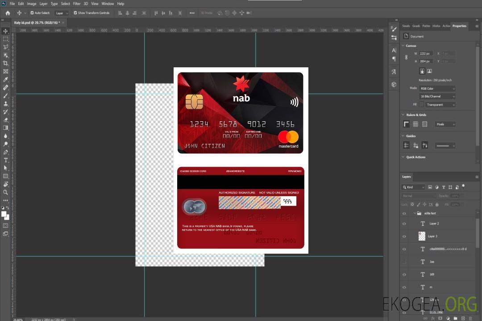The height and width of the screenshot is (321, 482).
Task: Select the Clone Stamp tool
Action: click(5, 103)
